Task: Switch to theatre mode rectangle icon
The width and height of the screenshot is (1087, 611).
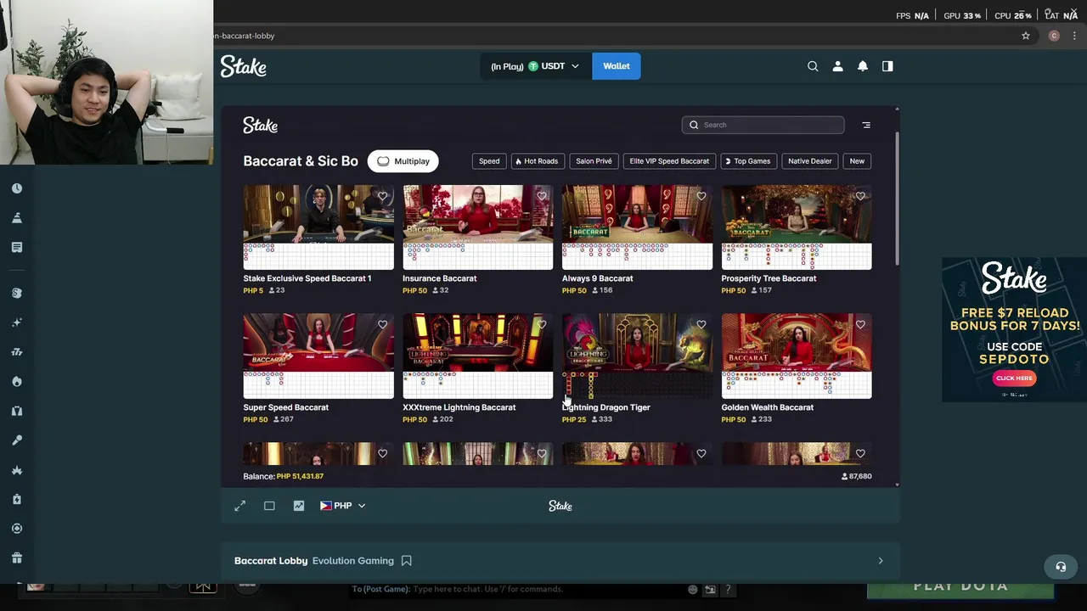Action: 269,506
